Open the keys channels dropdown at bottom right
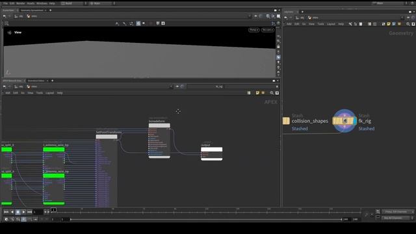Viewport: 416px width, 234px height. click(398, 212)
